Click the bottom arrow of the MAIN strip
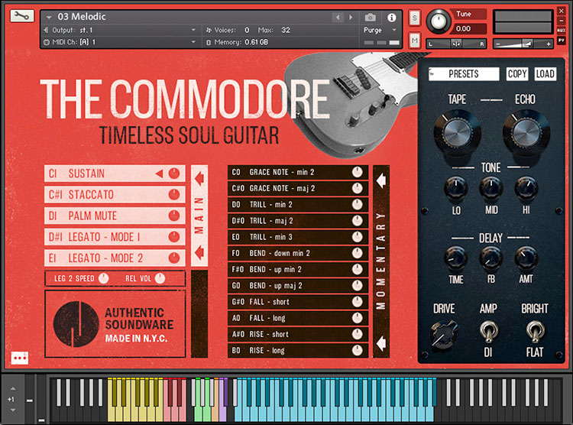The width and height of the screenshot is (573, 425). [x=199, y=253]
